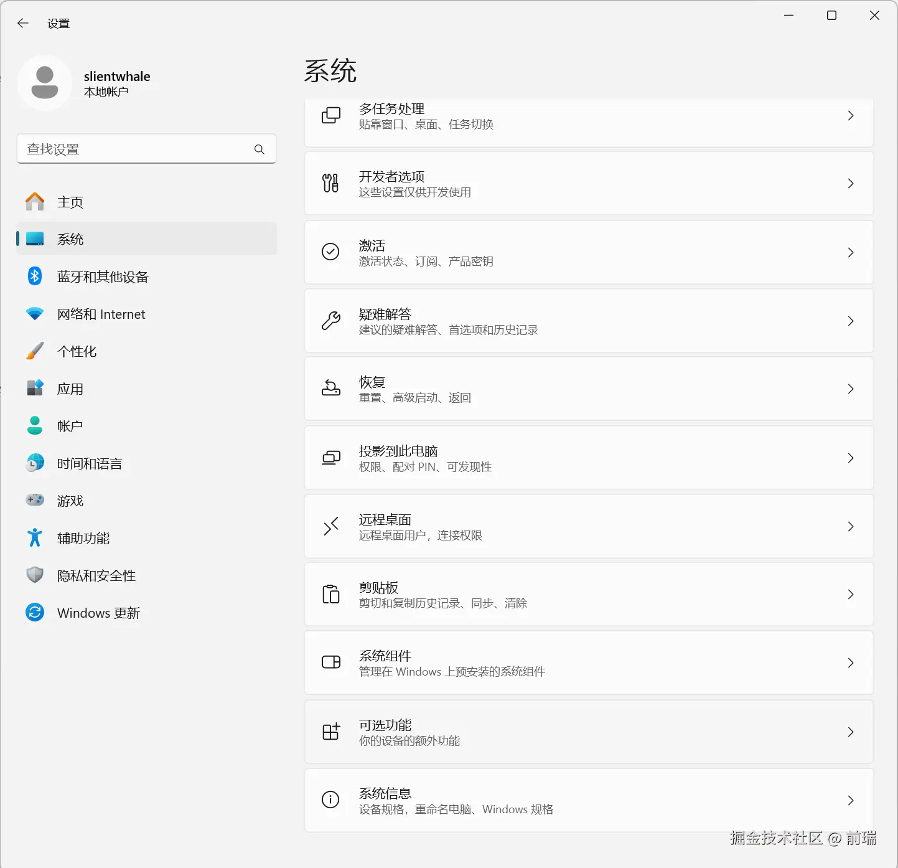Screen dimensions: 898x868
Task: Click the slientwhale user avatar
Action: pos(45,83)
